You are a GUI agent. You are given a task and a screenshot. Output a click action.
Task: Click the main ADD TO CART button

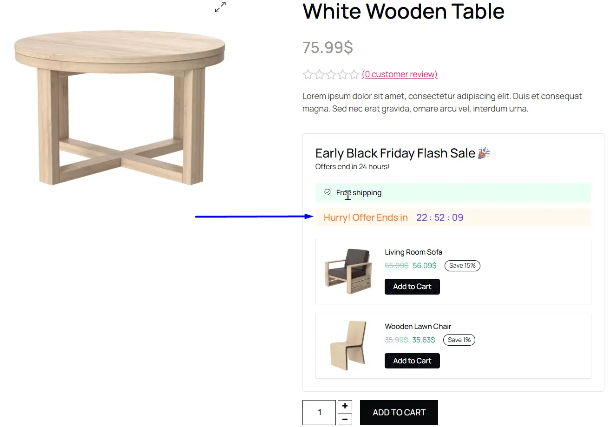point(399,412)
